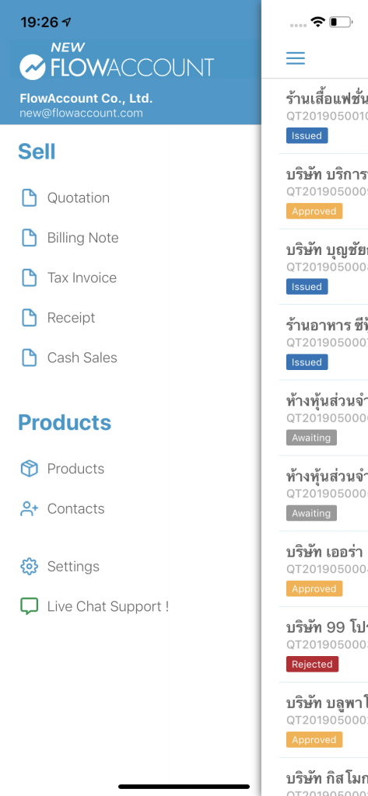368x796 pixels.
Task: Tap the red Rejected status badge
Action: (x=312, y=664)
